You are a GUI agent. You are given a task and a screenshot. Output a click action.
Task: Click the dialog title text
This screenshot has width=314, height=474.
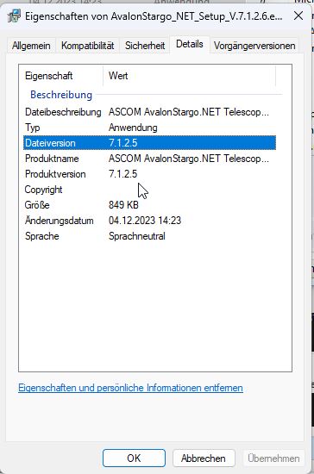pos(154,16)
